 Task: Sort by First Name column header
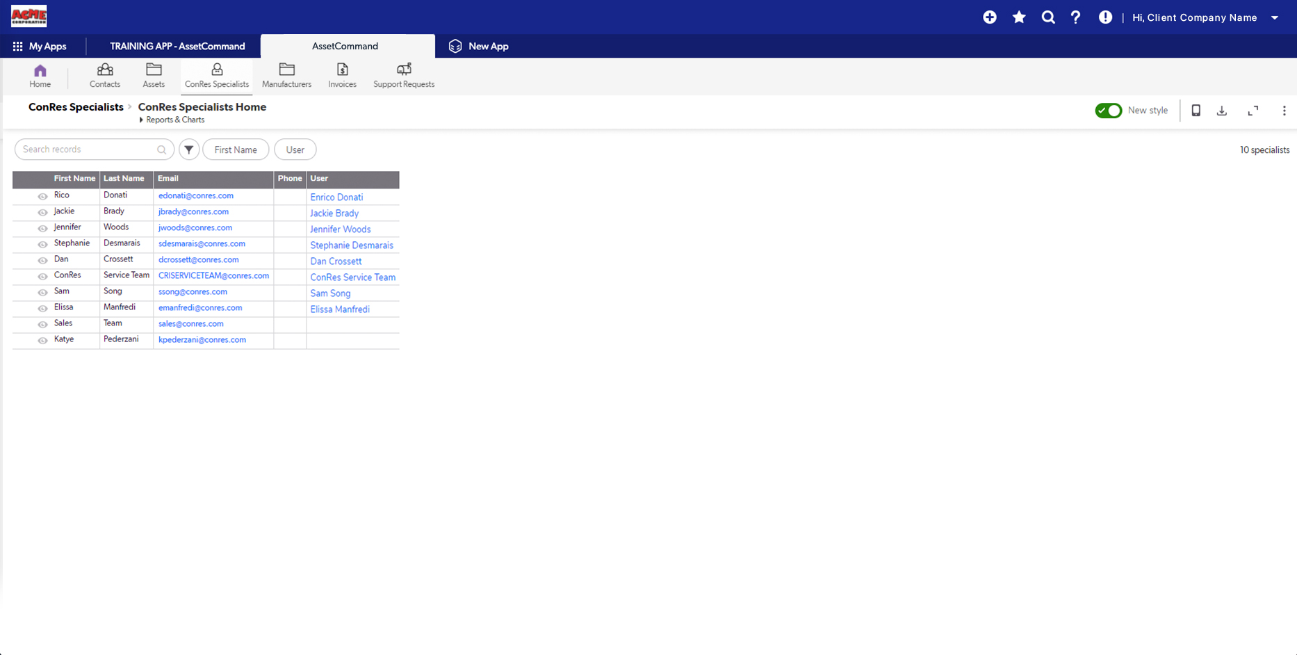pyautogui.click(x=74, y=179)
